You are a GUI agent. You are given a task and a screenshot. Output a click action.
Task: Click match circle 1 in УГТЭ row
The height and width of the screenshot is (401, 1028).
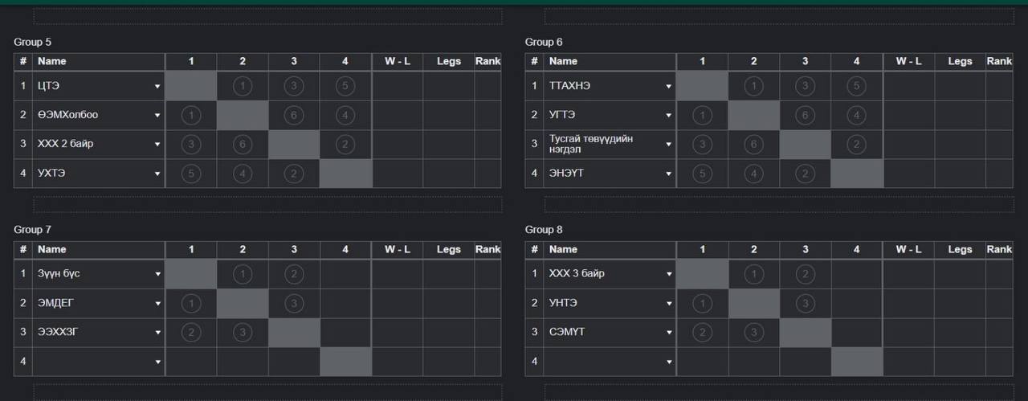702,115
